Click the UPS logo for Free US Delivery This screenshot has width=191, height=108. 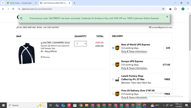point(117,94)
